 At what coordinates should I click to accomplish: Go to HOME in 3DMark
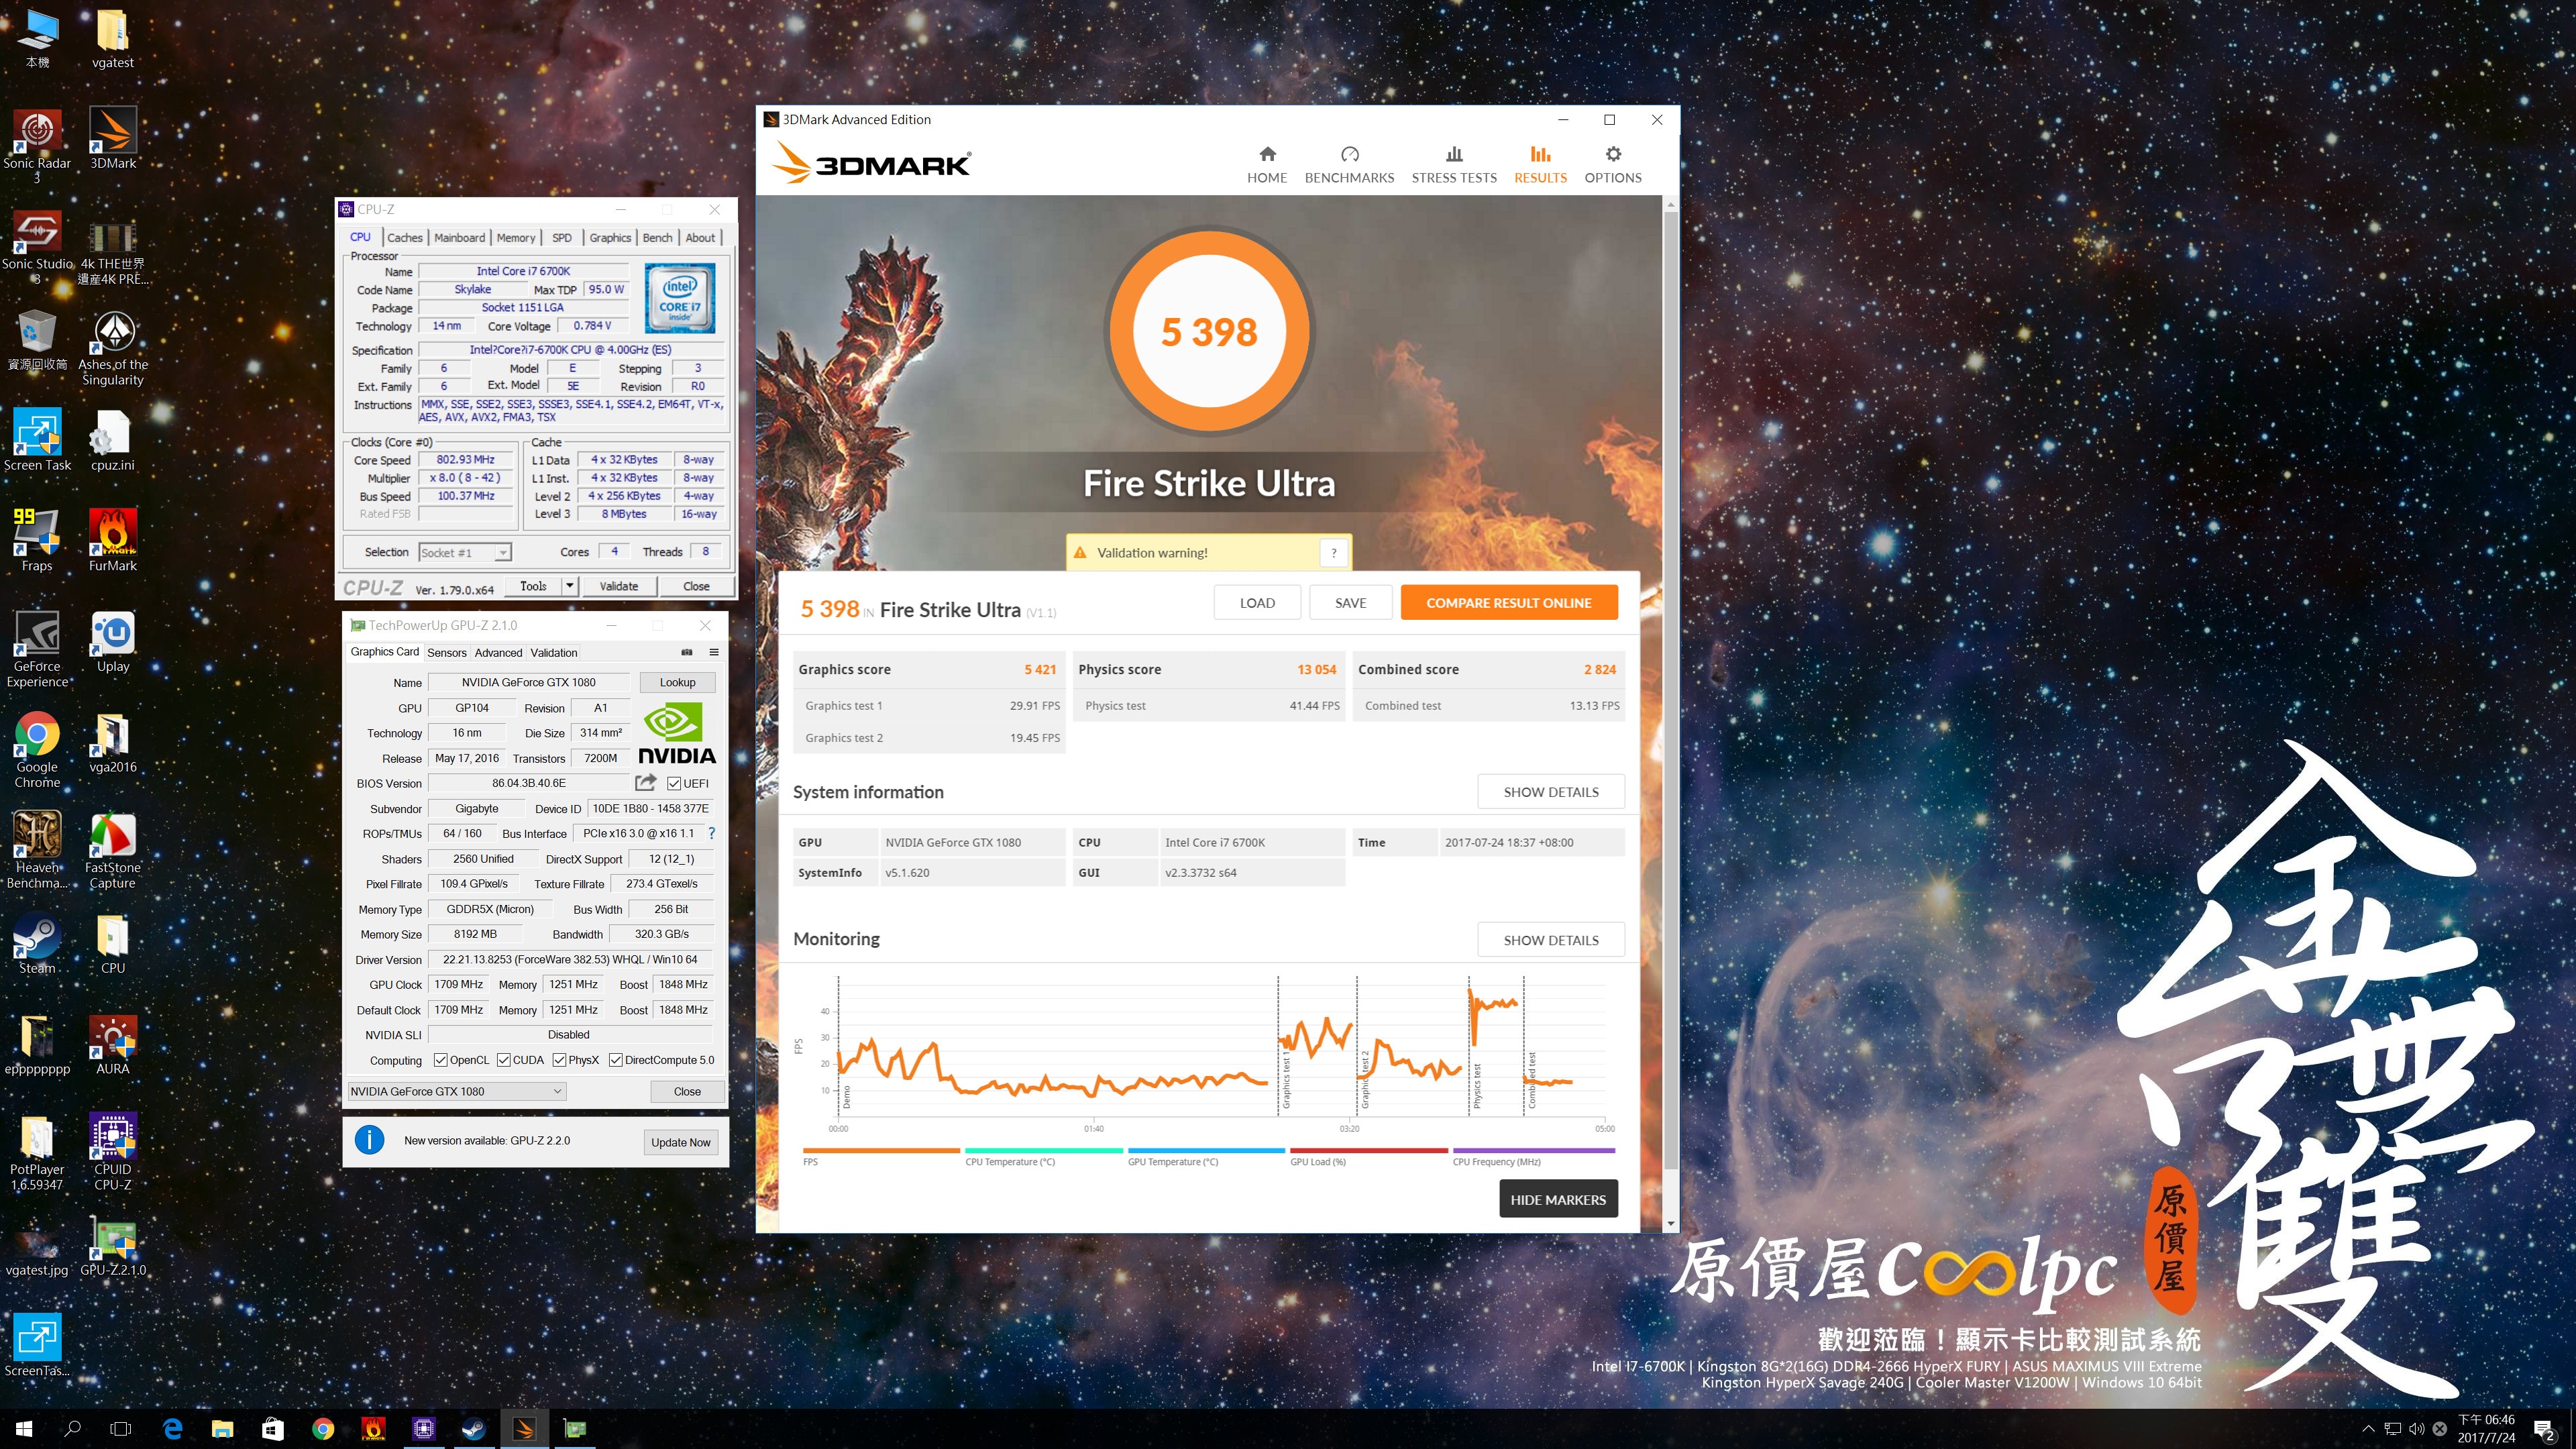pos(1267,165)
